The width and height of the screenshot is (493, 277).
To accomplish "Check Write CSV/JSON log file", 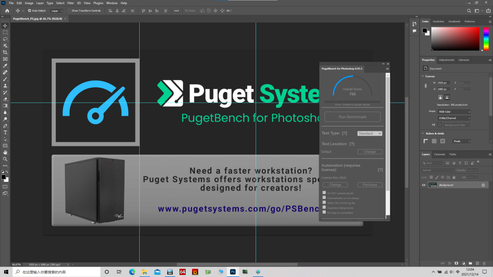I will 324,202.
